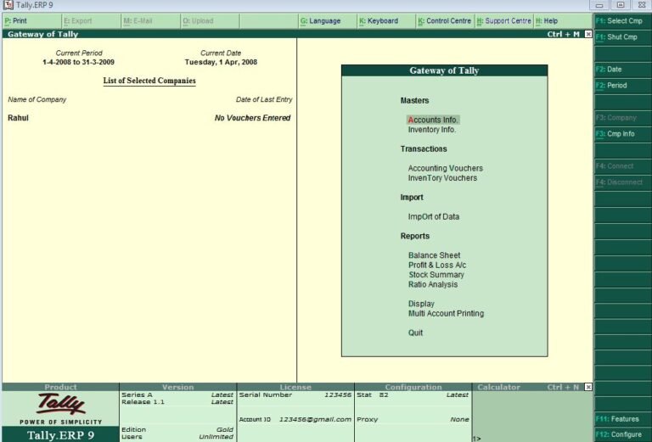
Task: Select ImpOrt of Data
Action: tap(433, 217)
